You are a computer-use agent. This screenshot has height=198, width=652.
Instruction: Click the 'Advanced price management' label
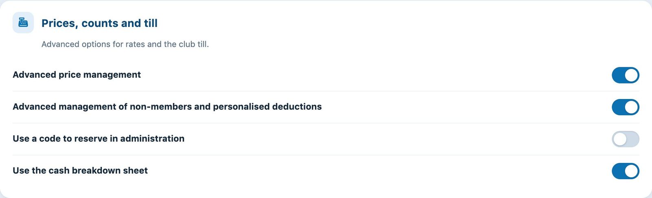77,75
